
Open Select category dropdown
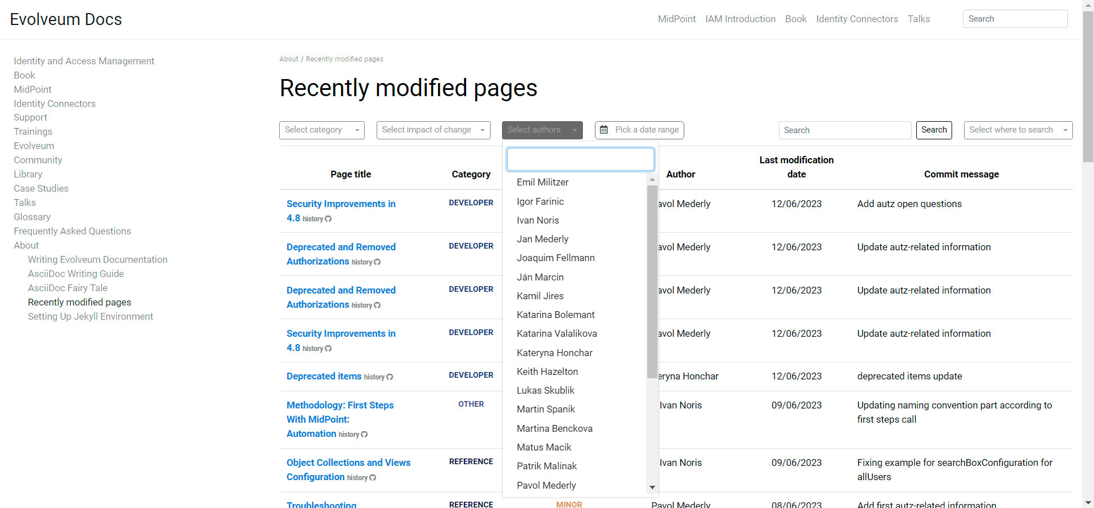click(322, 130)
